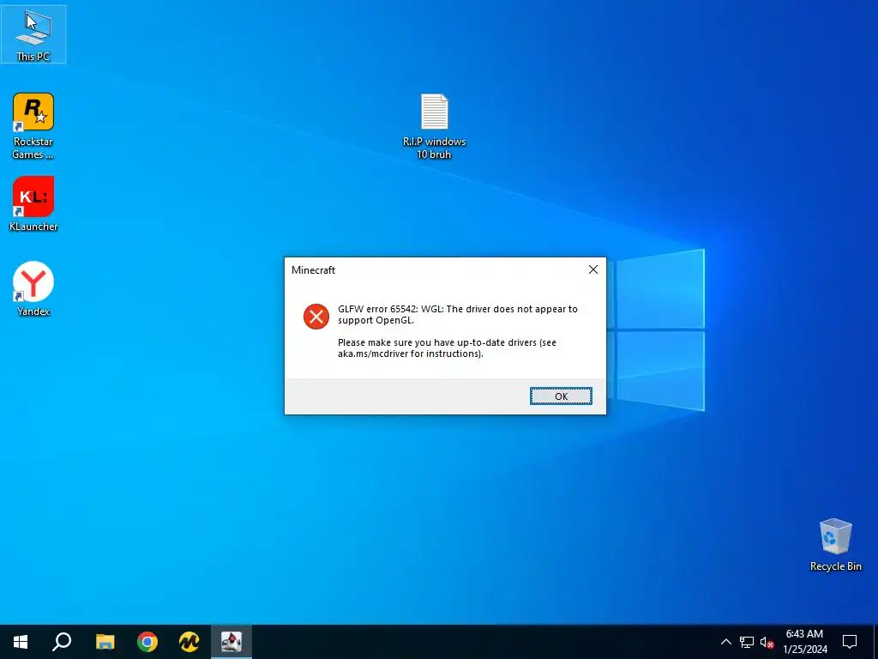Open the muted volume tray icon
This screenshot has width=878, height=659.
point(767,642)
